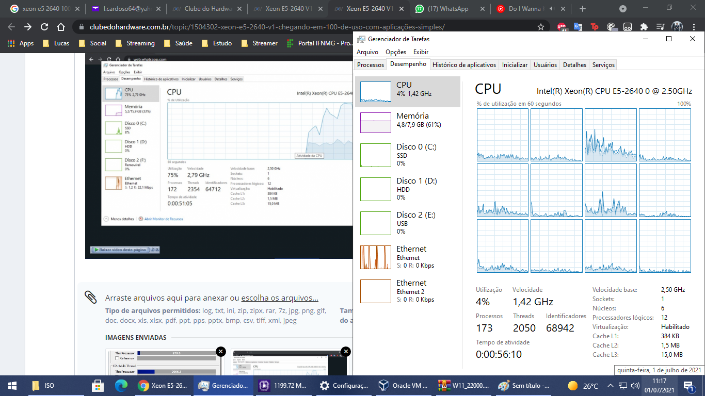Open Oracle VM VirtualBox taskbar item
Screen dimensions: 705x396
[x=403, y=385]
